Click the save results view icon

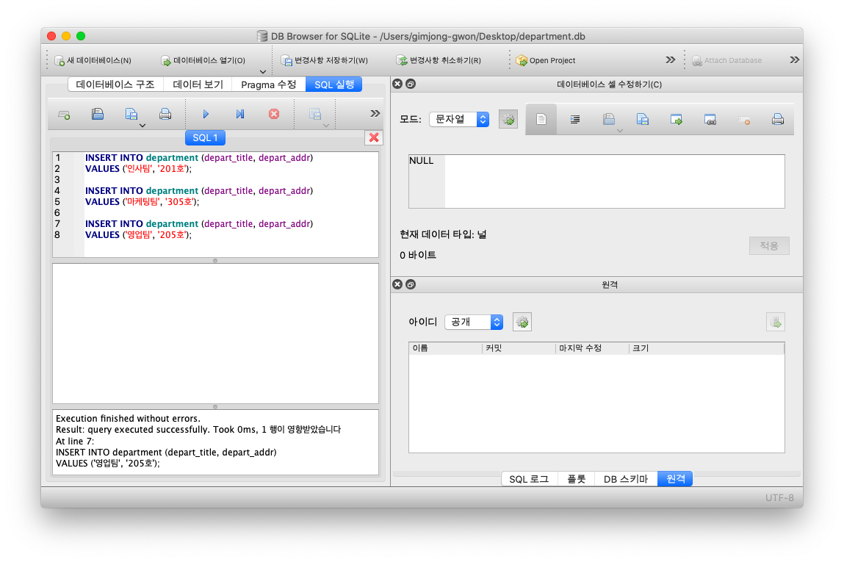[x=315, y=114]
